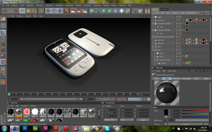Click the black Color swatch in Attributes

(166, 112)
